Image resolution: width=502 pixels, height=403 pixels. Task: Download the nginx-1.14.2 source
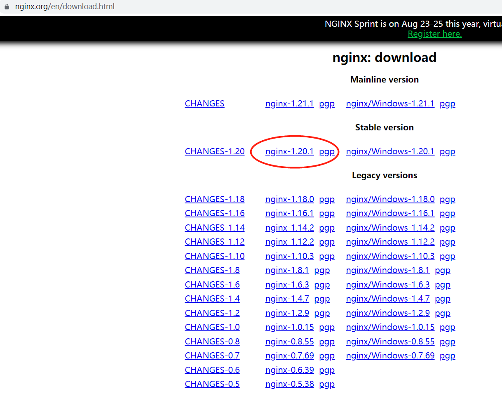pyautogui.click(x=290, y=228)
